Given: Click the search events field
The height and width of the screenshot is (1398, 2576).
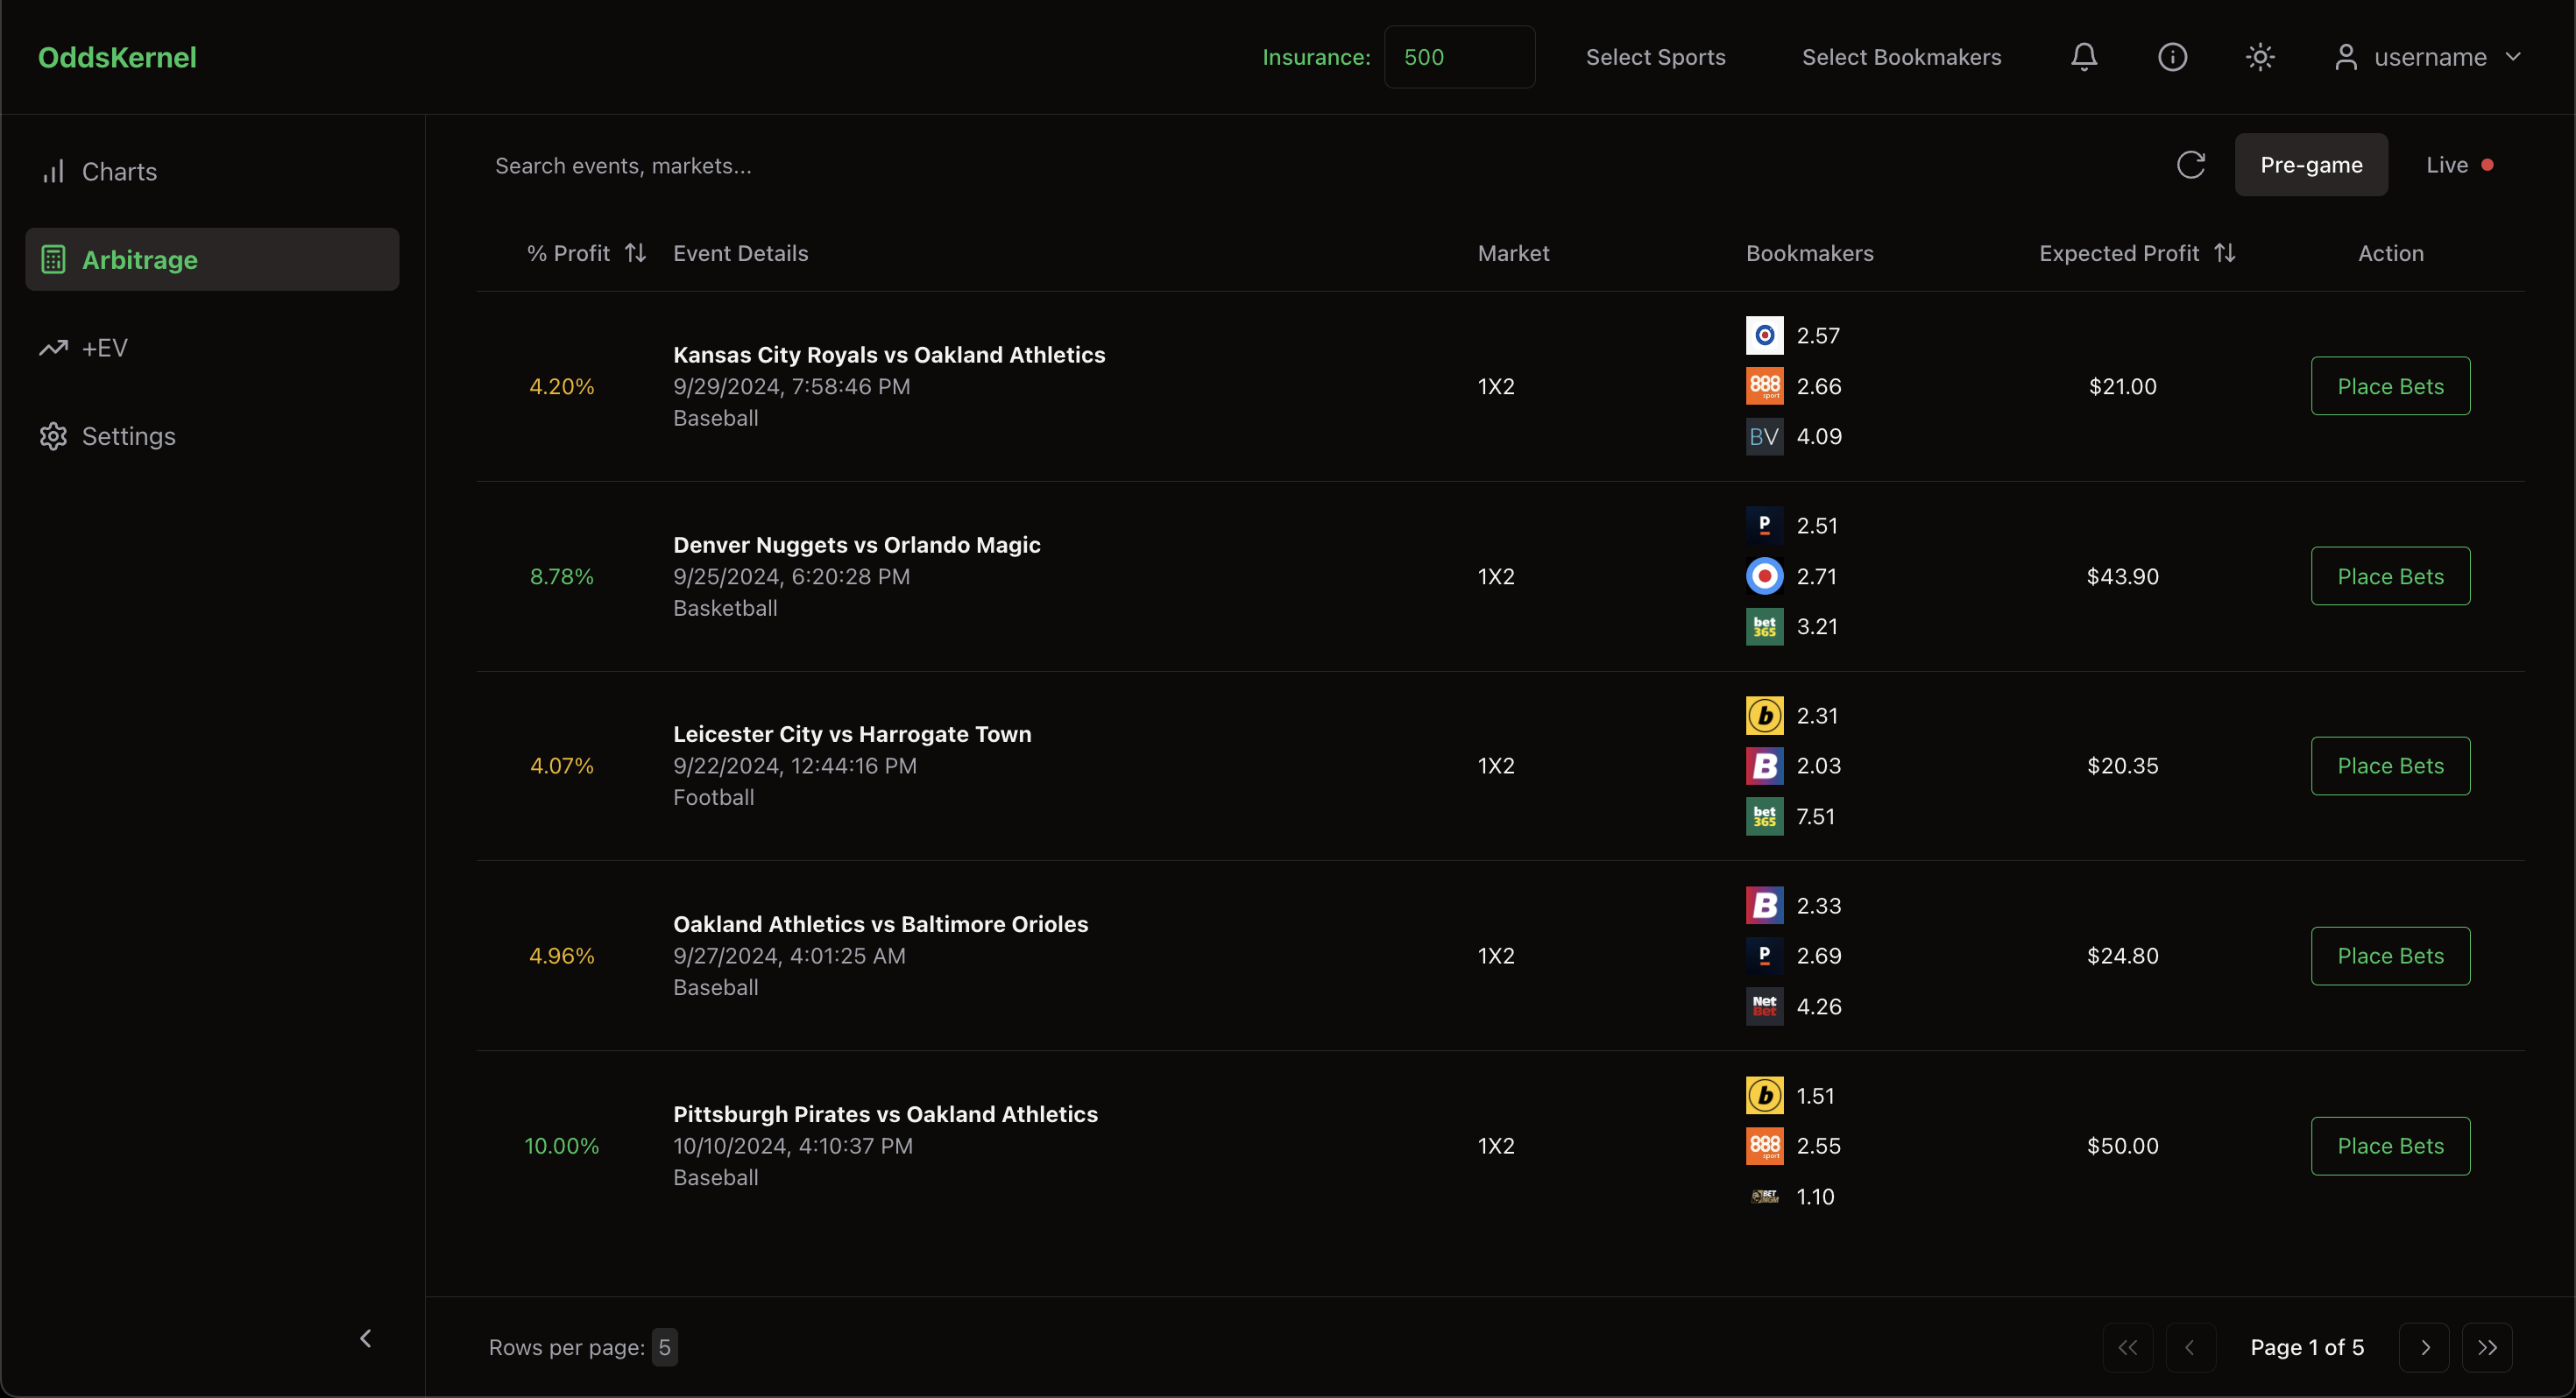Looking at the screenshot, I should [1300, 166].
